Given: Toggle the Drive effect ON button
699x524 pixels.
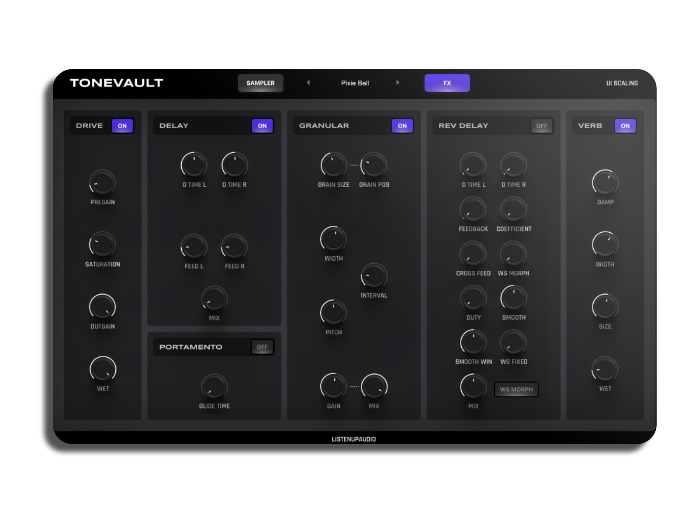Looking at the screenshot, I should [x=122, y=126].
